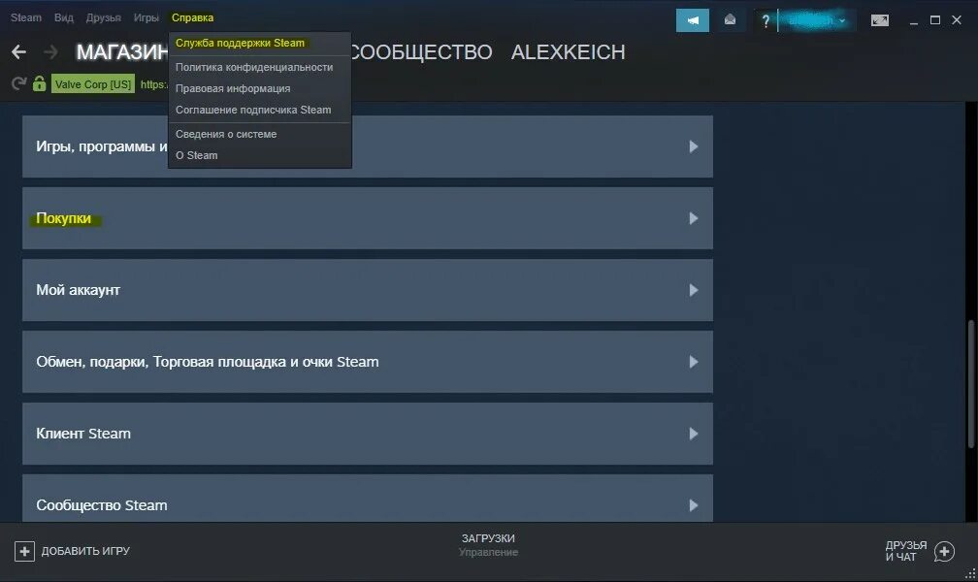The image size is (978, 582).
Task: Open the Мой аккаунт support category
Action: [x=368, y=290]
